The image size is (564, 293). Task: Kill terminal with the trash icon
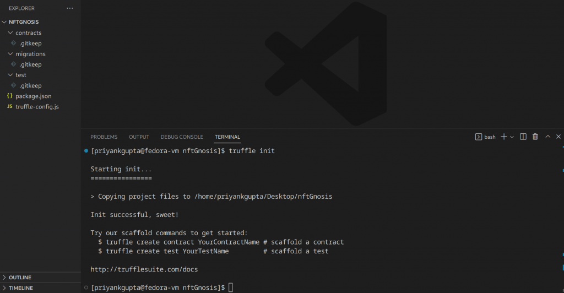[535, 137]
